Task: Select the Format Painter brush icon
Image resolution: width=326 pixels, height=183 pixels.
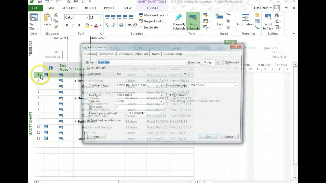Action: click(56, 27)
